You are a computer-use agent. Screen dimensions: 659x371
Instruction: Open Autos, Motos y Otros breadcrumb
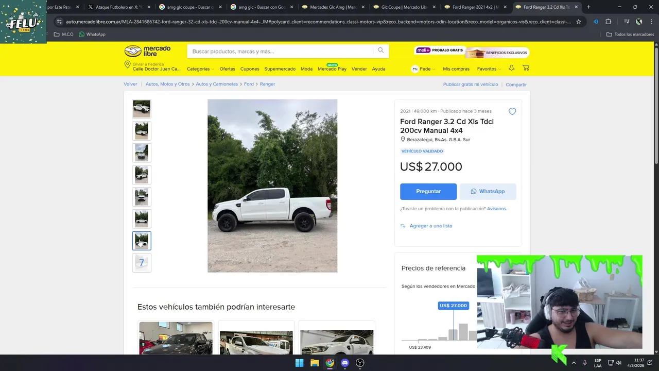point(167,84)
